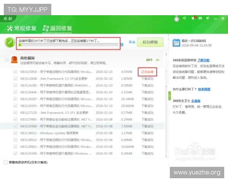The height and width of the screenshot is (182, 228).
Task: Open the 了解功能 link
Action: pos(203,60)
